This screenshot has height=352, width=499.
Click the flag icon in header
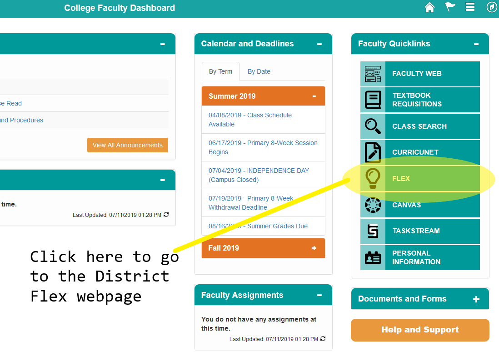point(450,7)
